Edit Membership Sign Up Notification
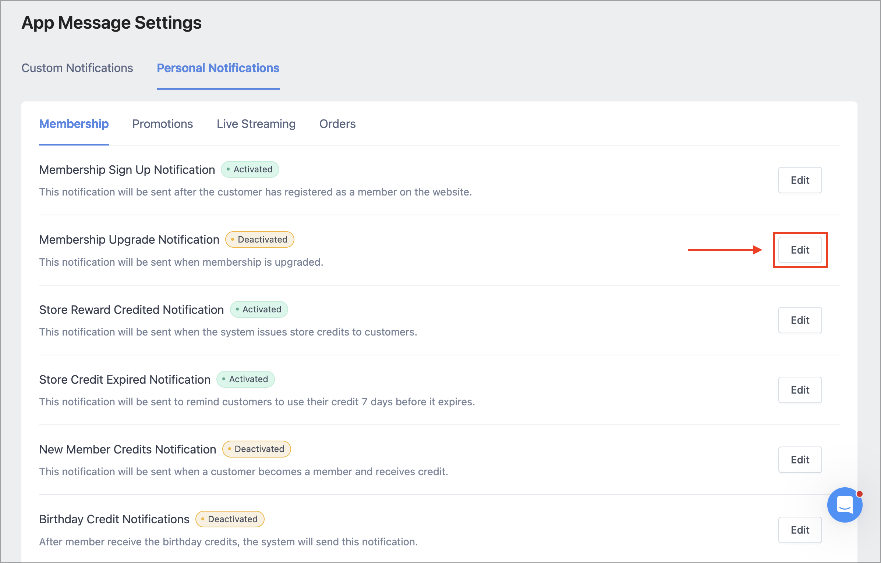The image size is (881, 563). click(800, 180)
